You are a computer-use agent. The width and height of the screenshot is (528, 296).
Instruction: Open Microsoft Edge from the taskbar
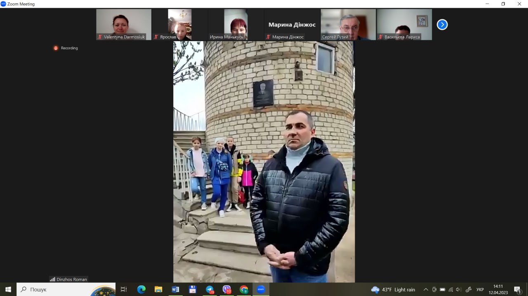tap(141, 289)
